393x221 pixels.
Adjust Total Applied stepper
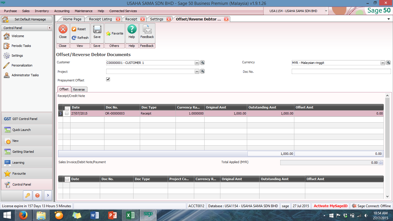coord(381,163)
